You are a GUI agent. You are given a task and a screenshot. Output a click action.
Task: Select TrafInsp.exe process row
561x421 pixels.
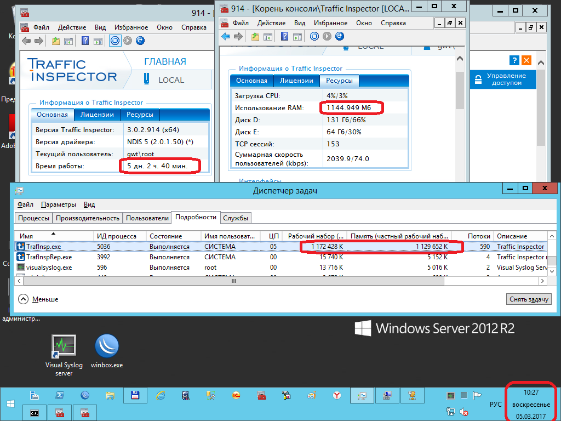[281, 247]
